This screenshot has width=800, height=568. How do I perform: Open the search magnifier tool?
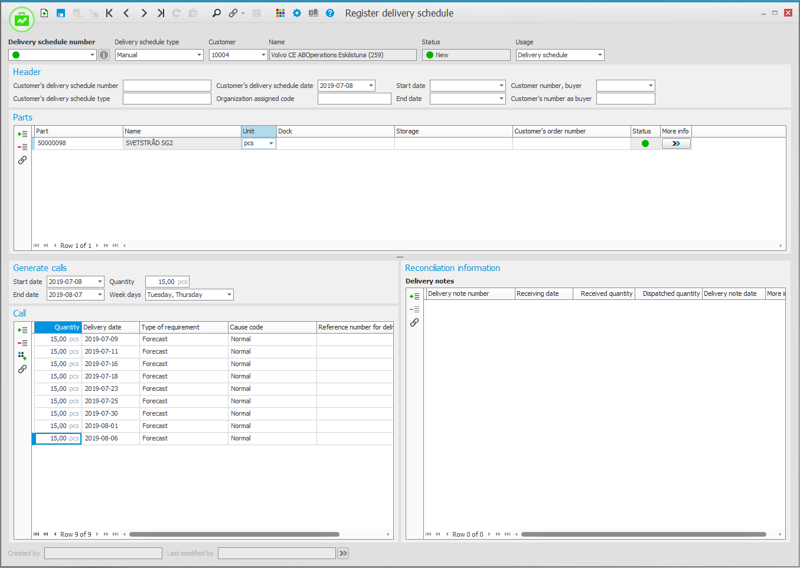[x=217, y=13]
